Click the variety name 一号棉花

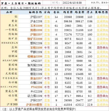point(11,30)
